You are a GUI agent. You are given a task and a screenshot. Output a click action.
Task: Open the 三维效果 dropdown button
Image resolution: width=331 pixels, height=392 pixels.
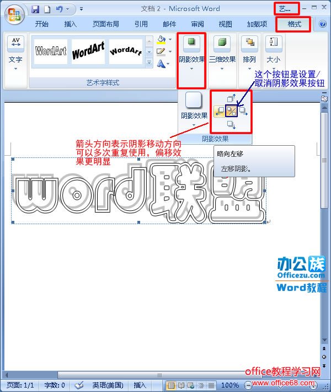click(222, 53)
